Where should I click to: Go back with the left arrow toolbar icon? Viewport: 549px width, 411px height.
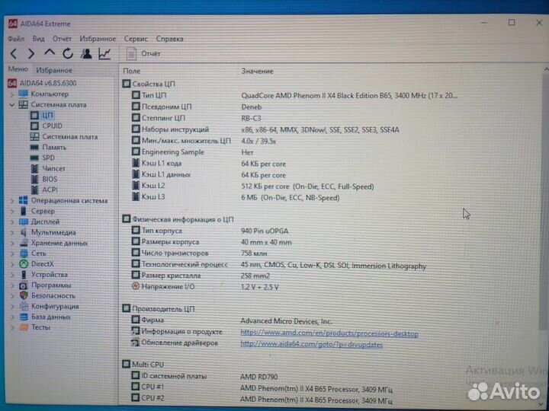(14, 54)
